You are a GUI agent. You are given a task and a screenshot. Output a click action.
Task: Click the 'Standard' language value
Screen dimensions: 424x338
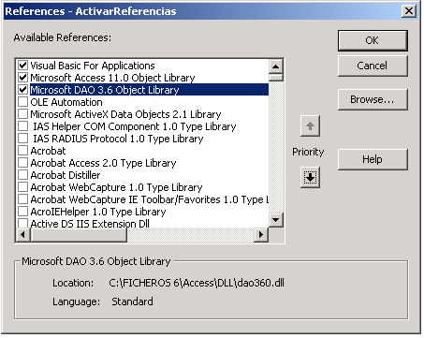click(132, 301)
